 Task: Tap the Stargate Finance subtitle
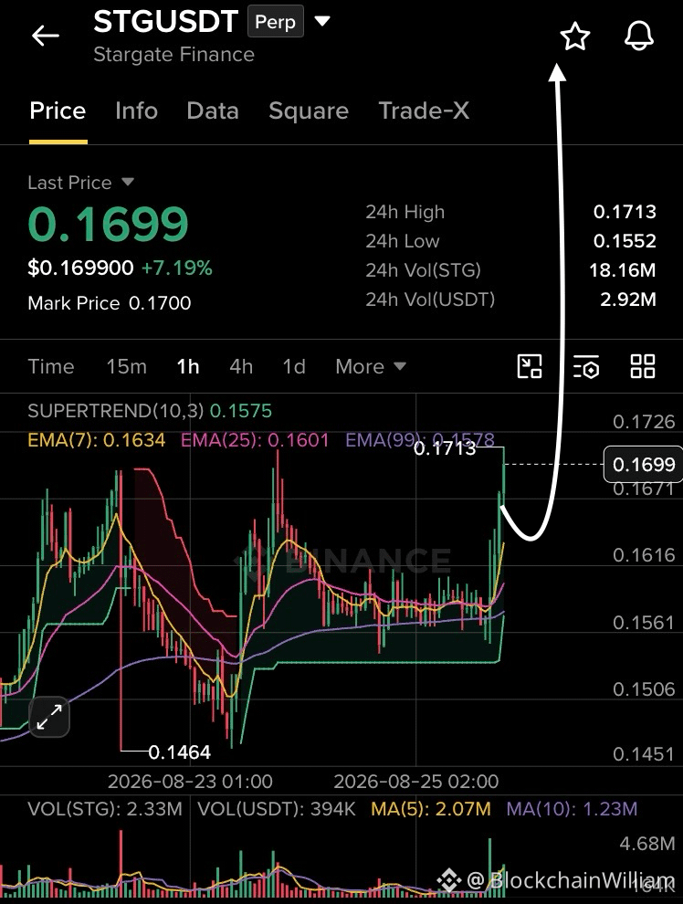pos(173,55)
